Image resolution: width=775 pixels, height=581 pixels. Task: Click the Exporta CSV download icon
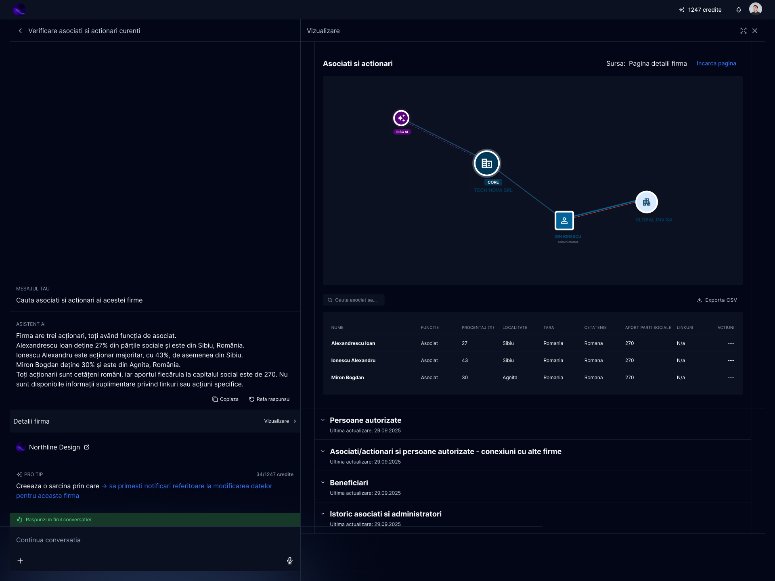pyautogui.click(x=700, y=300)
